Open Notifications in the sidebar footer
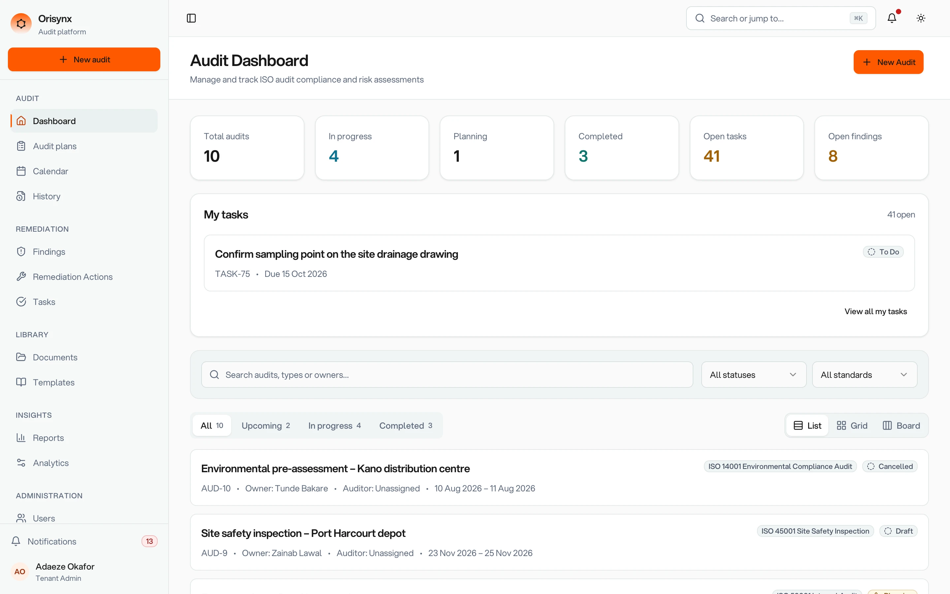950x594 pixels. click(x=84, y=541)
